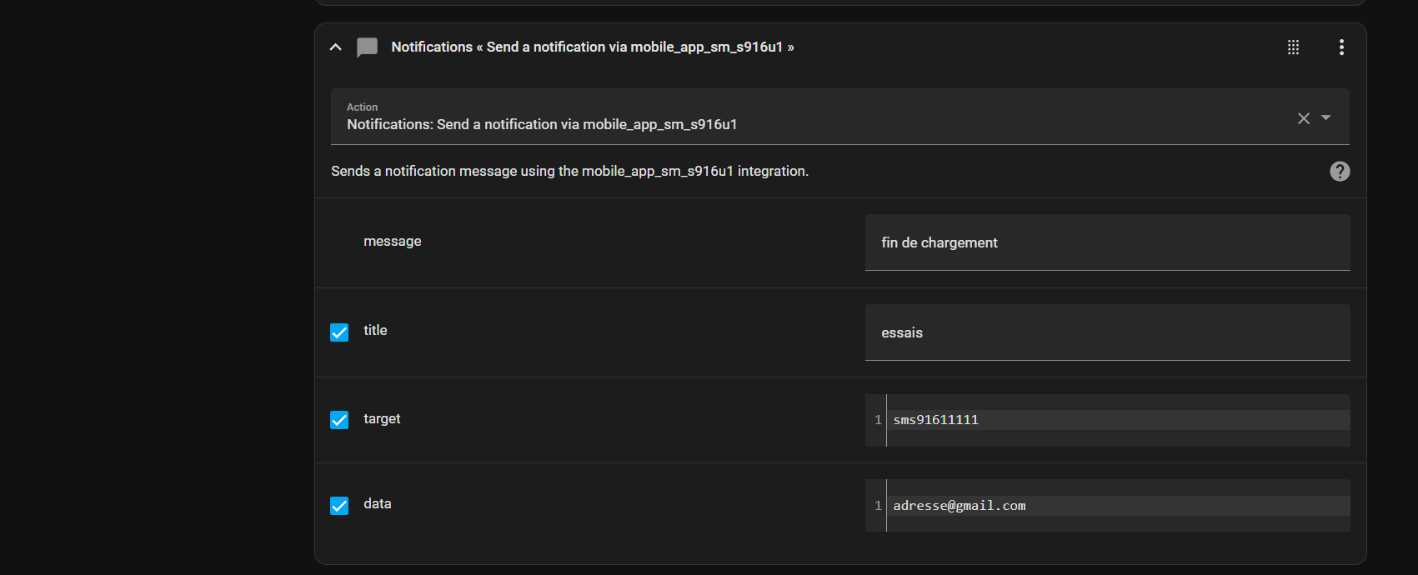The width and height of the screenshot is (1418, 575).
Task: Click the 'data' label text
Action: [x=377, y=504]
